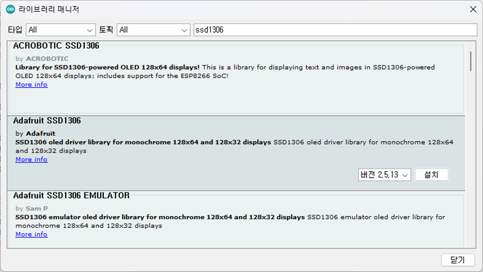Image resolution: width=483 pixels, height=272 pixels.
Task: Select the Adafruit SSD1306 library title
Action: point(47,120)
